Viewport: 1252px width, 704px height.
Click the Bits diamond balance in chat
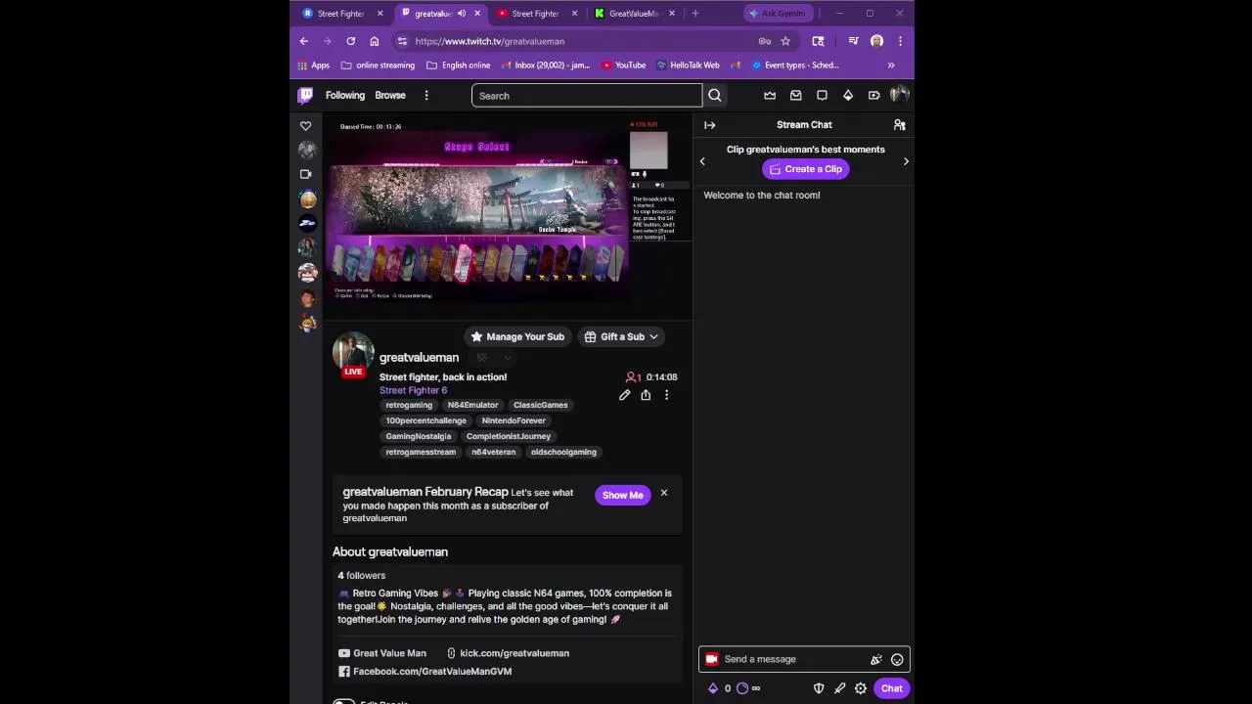coord(719,688)
